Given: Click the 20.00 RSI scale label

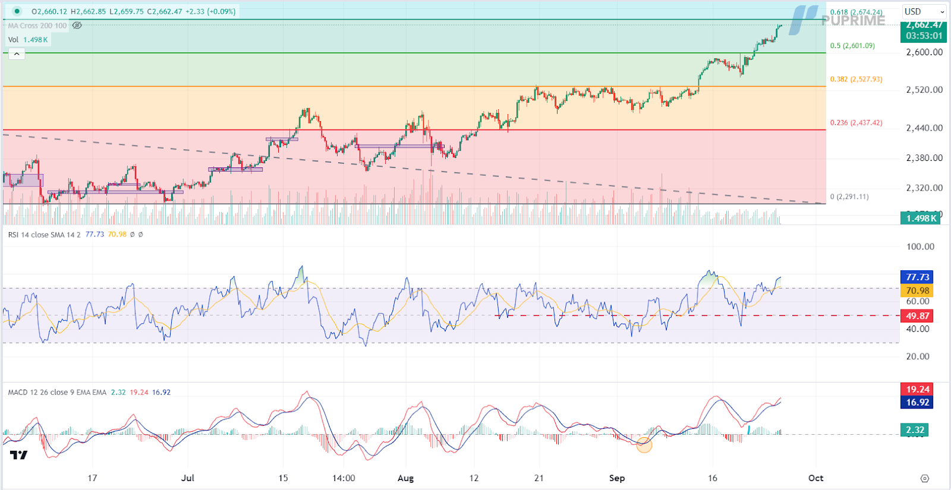Looking at the screenshot, I should click(918, 356).
